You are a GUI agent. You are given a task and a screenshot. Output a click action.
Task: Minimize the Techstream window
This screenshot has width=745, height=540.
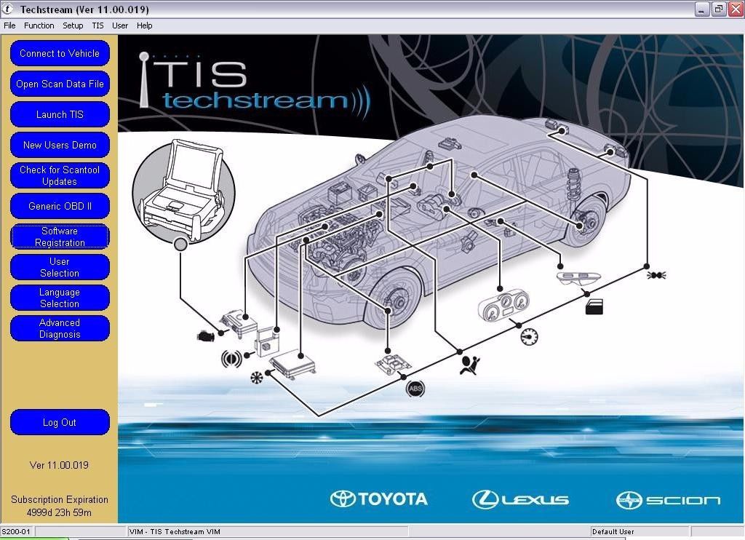point(702,9)
